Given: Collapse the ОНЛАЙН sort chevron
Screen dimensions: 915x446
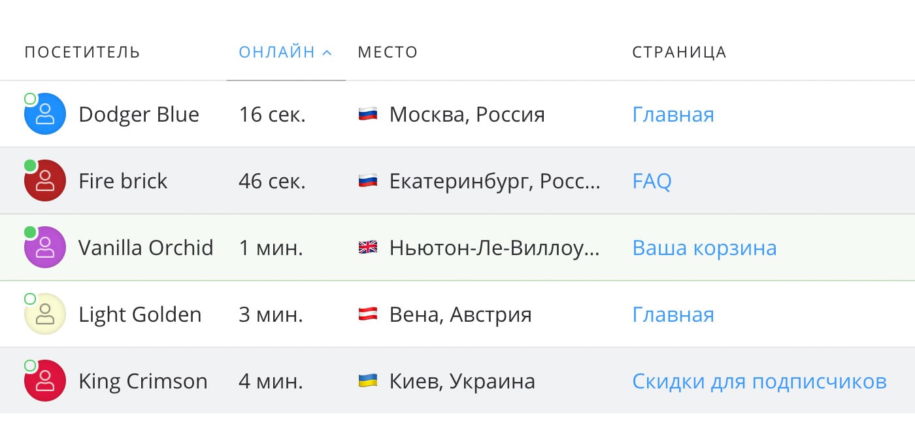Looking at the screenshot, I should [325, 52].
